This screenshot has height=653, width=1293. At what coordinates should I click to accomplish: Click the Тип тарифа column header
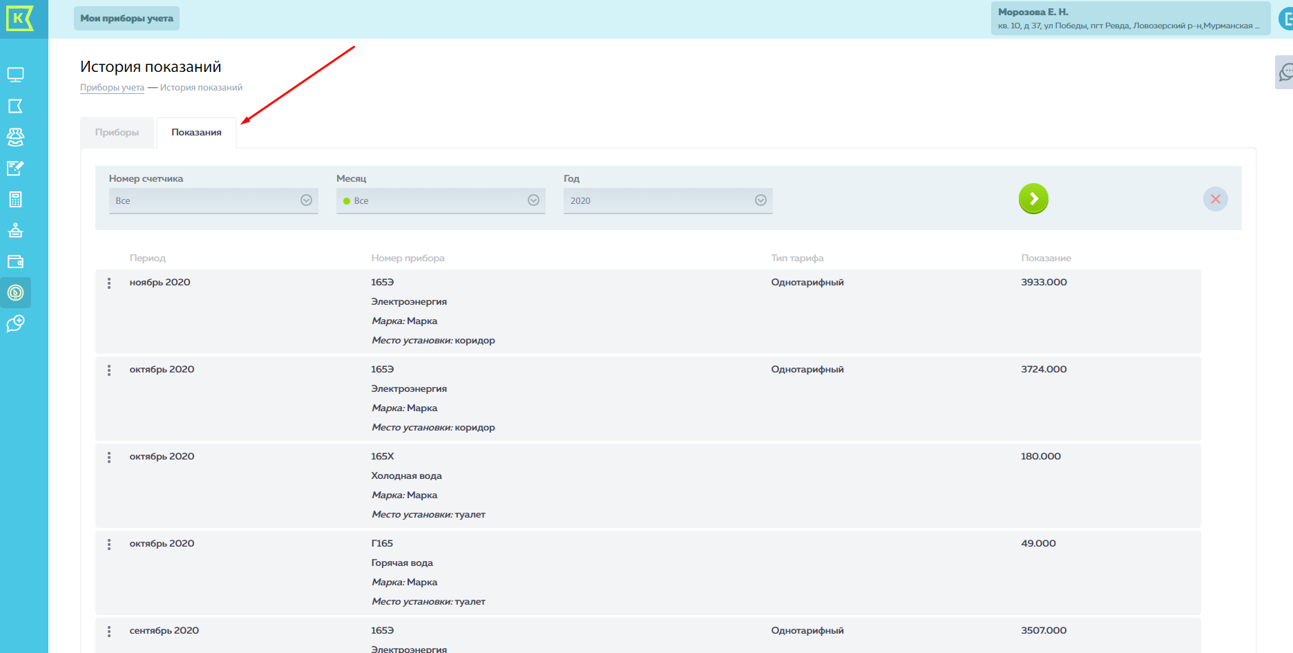tap(797, 258)
